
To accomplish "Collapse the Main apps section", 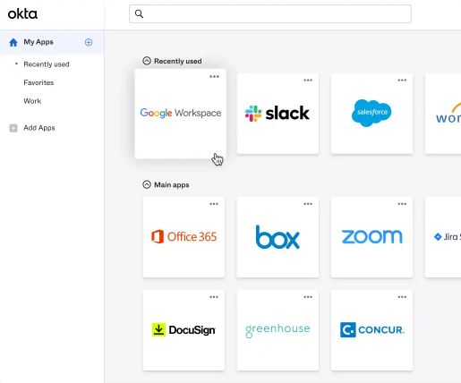I will point(147,184).
